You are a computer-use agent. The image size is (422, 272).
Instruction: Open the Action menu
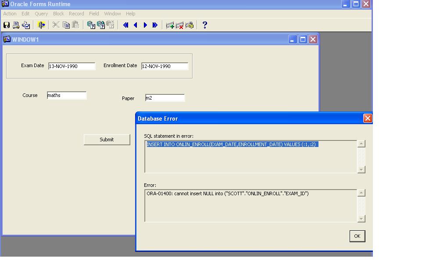pos(10,14)
